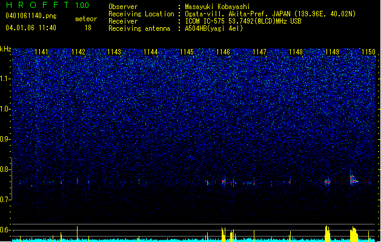Click the Receiver field label

click(x=123, y=21)
